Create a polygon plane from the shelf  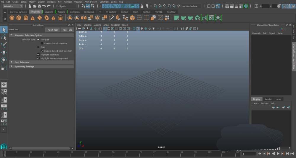point(40,18)
